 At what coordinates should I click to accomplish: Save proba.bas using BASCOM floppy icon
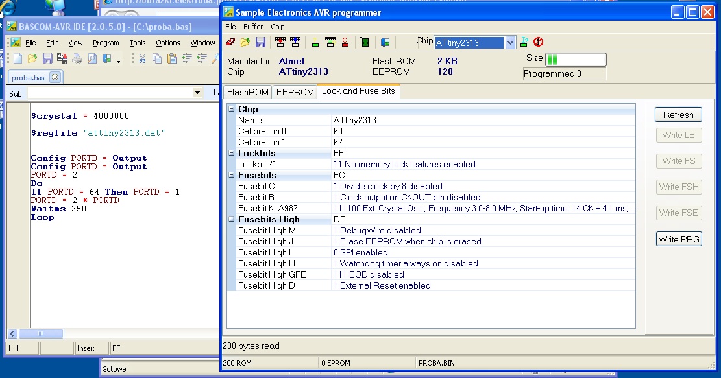coord(47,58)
